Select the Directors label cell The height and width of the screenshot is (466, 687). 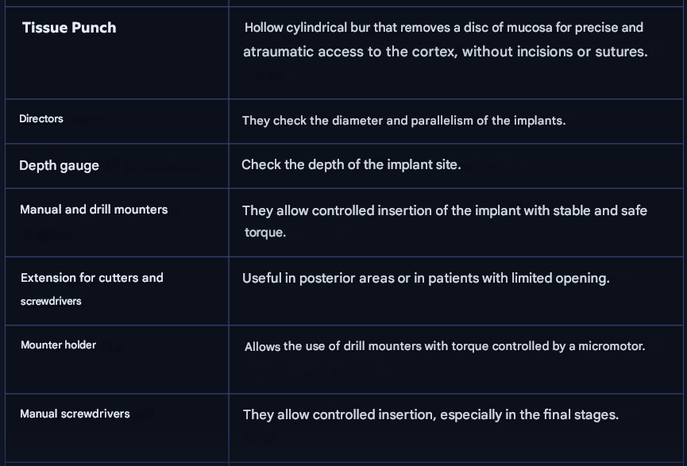tap(41, 119)
